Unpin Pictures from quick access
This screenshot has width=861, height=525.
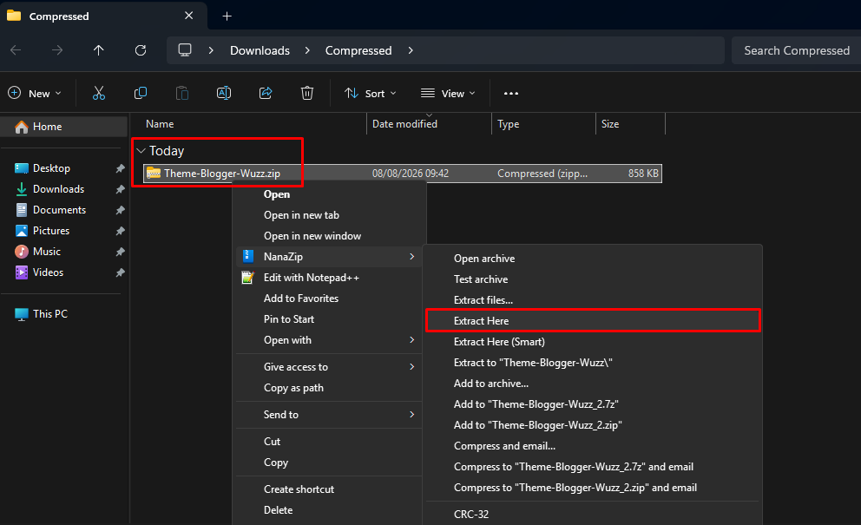coord(121,231)
